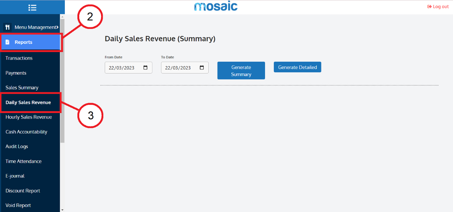Open the Sales Summary report

(22, 88)
